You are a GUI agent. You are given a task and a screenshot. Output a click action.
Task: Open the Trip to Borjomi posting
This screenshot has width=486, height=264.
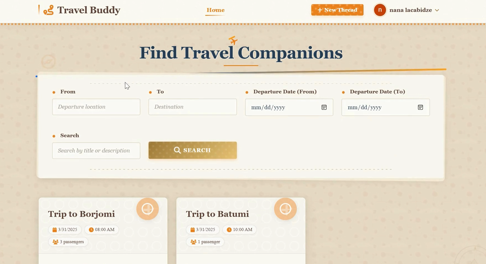(x=81, y=214)
